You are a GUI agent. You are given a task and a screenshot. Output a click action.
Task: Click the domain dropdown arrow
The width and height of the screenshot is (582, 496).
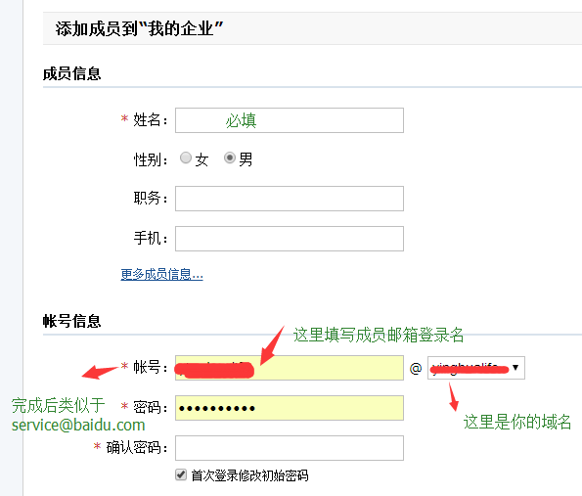(515, 368)
